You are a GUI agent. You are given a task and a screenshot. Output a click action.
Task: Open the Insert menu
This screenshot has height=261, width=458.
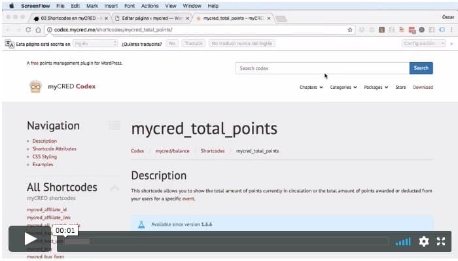111,6
